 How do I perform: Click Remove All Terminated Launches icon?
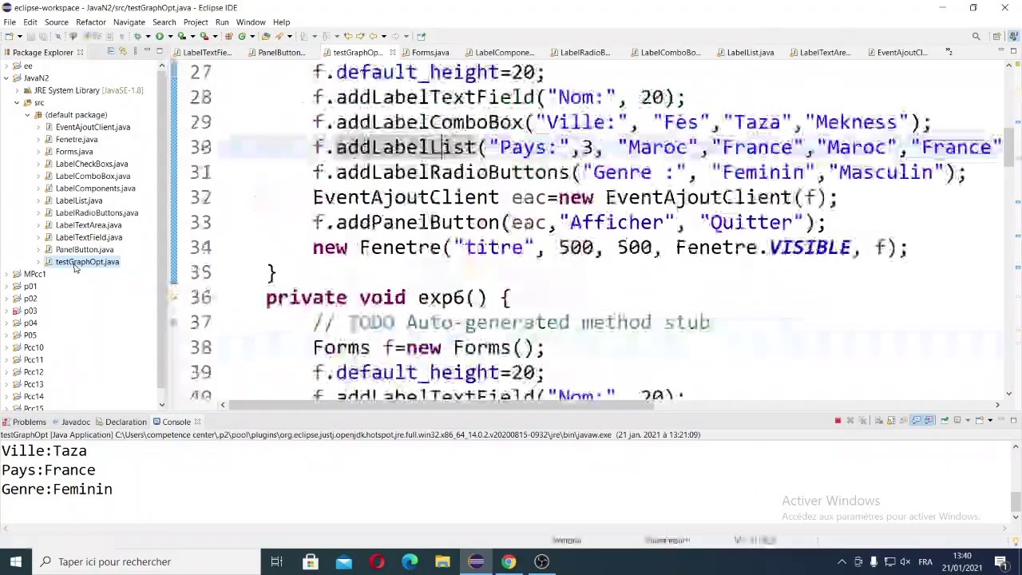tap(862, 420)
